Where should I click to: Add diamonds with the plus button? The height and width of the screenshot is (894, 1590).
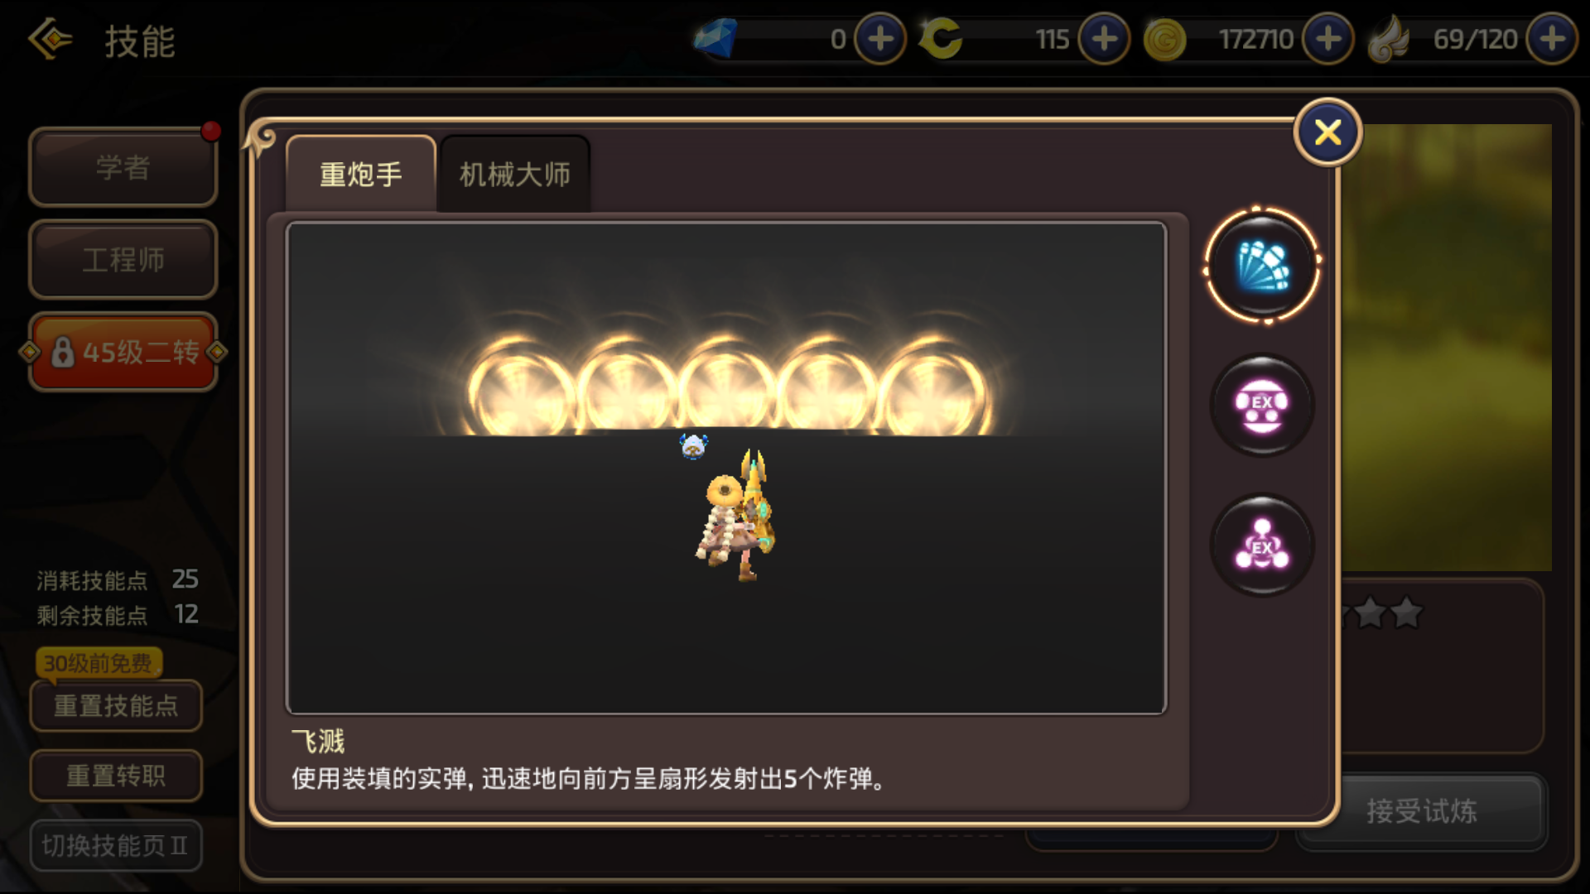pos(880,39)
